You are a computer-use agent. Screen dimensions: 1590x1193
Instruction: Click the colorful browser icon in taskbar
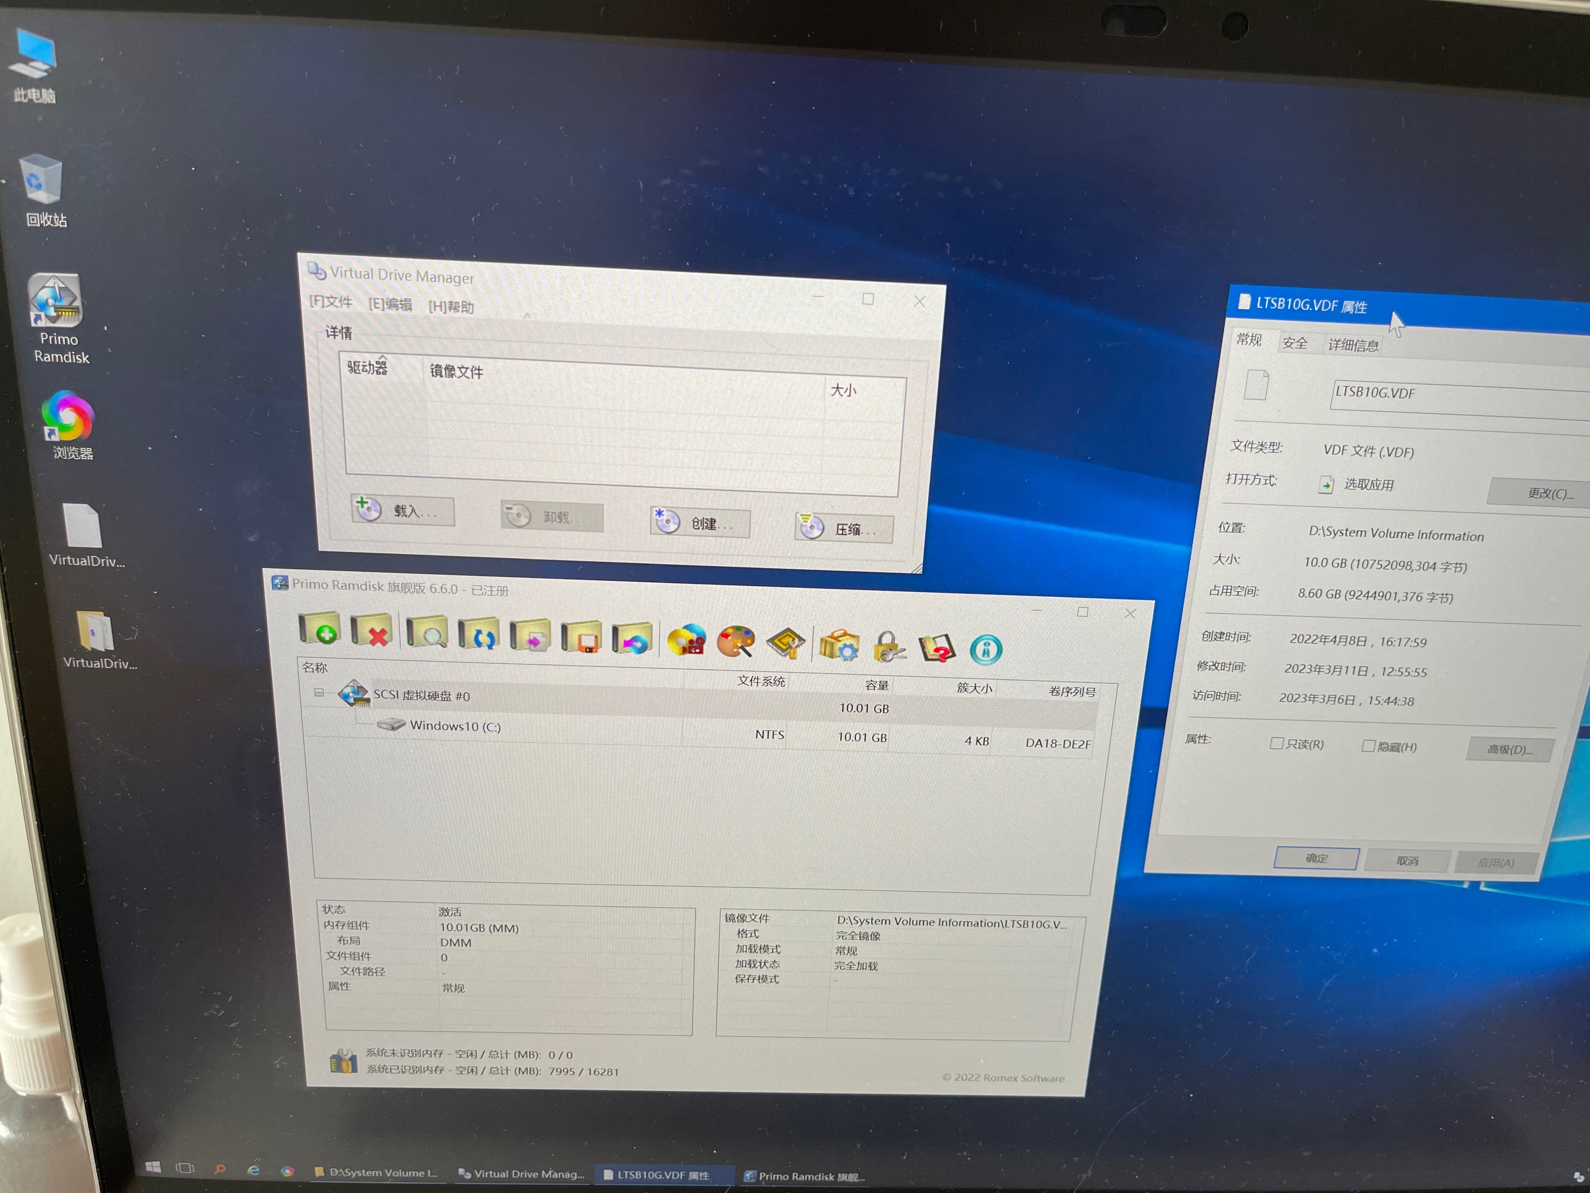pyautogui.click(x=287, y=1171)
